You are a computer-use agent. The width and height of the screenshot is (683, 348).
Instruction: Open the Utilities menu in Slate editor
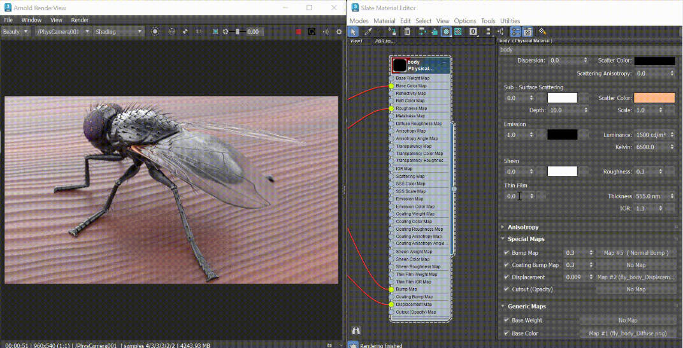tap(510, 21)
